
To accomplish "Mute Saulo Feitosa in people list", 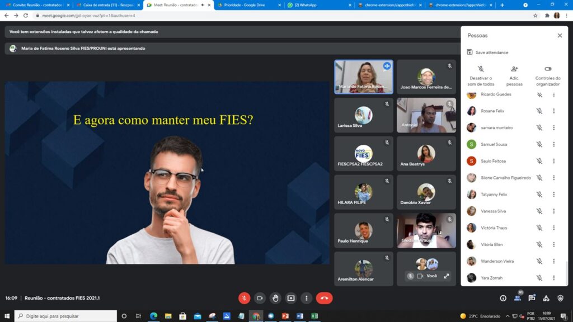I will click(x=539, y=161).
